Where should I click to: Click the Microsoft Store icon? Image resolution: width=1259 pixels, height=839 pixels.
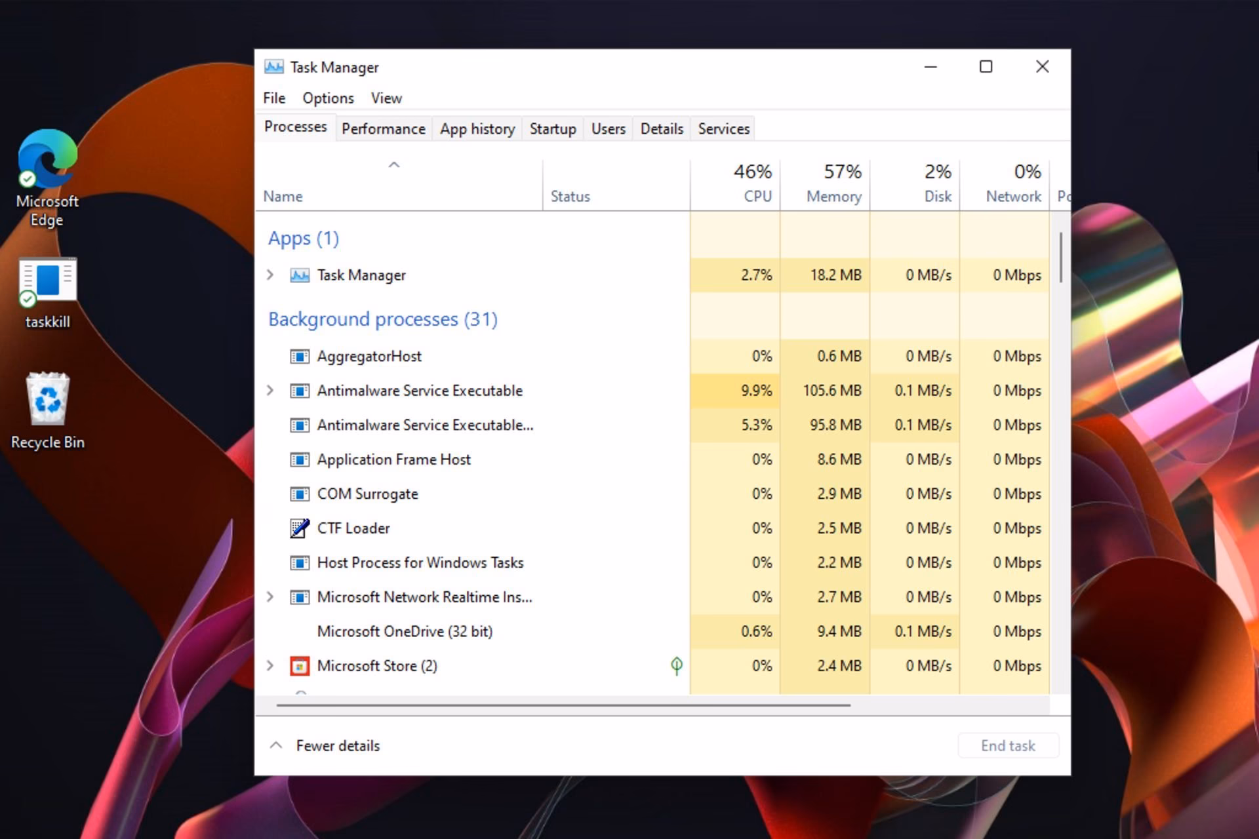(x=300, y=666)
